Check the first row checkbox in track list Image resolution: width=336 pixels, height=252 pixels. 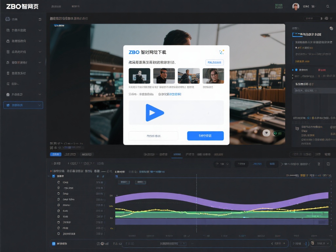click(58, 182)
